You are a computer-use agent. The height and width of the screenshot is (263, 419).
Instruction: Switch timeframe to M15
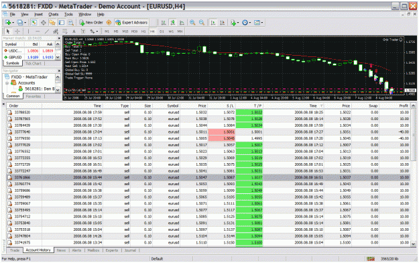pos(125,32)
